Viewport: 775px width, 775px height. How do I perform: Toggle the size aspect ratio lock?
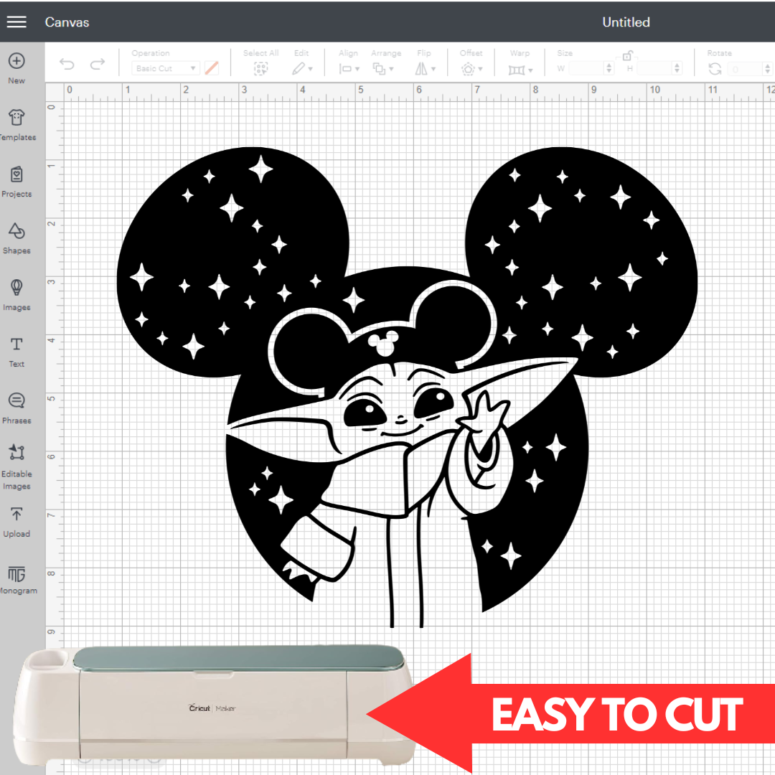coord(626,55)
